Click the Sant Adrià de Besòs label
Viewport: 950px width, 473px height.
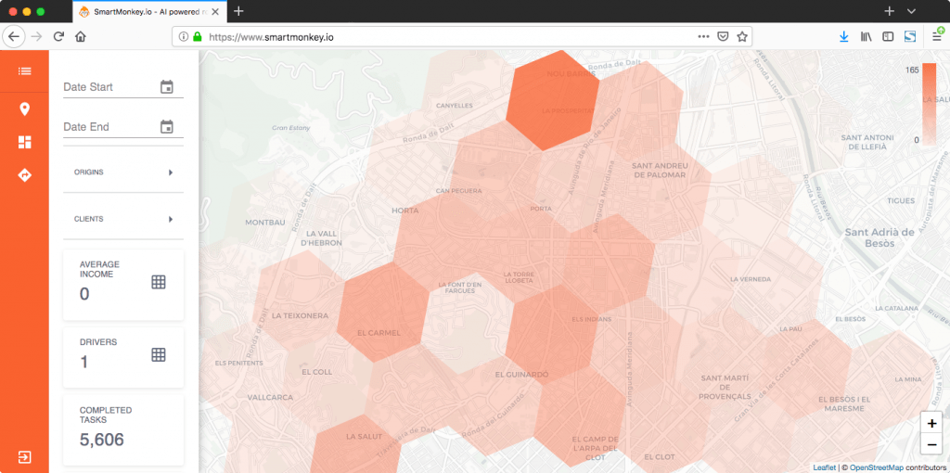click(x=879, y=237)
